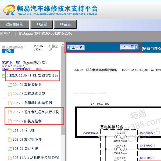Click the gray 刷新 link in the sidebar

click(x=39, y=69)
